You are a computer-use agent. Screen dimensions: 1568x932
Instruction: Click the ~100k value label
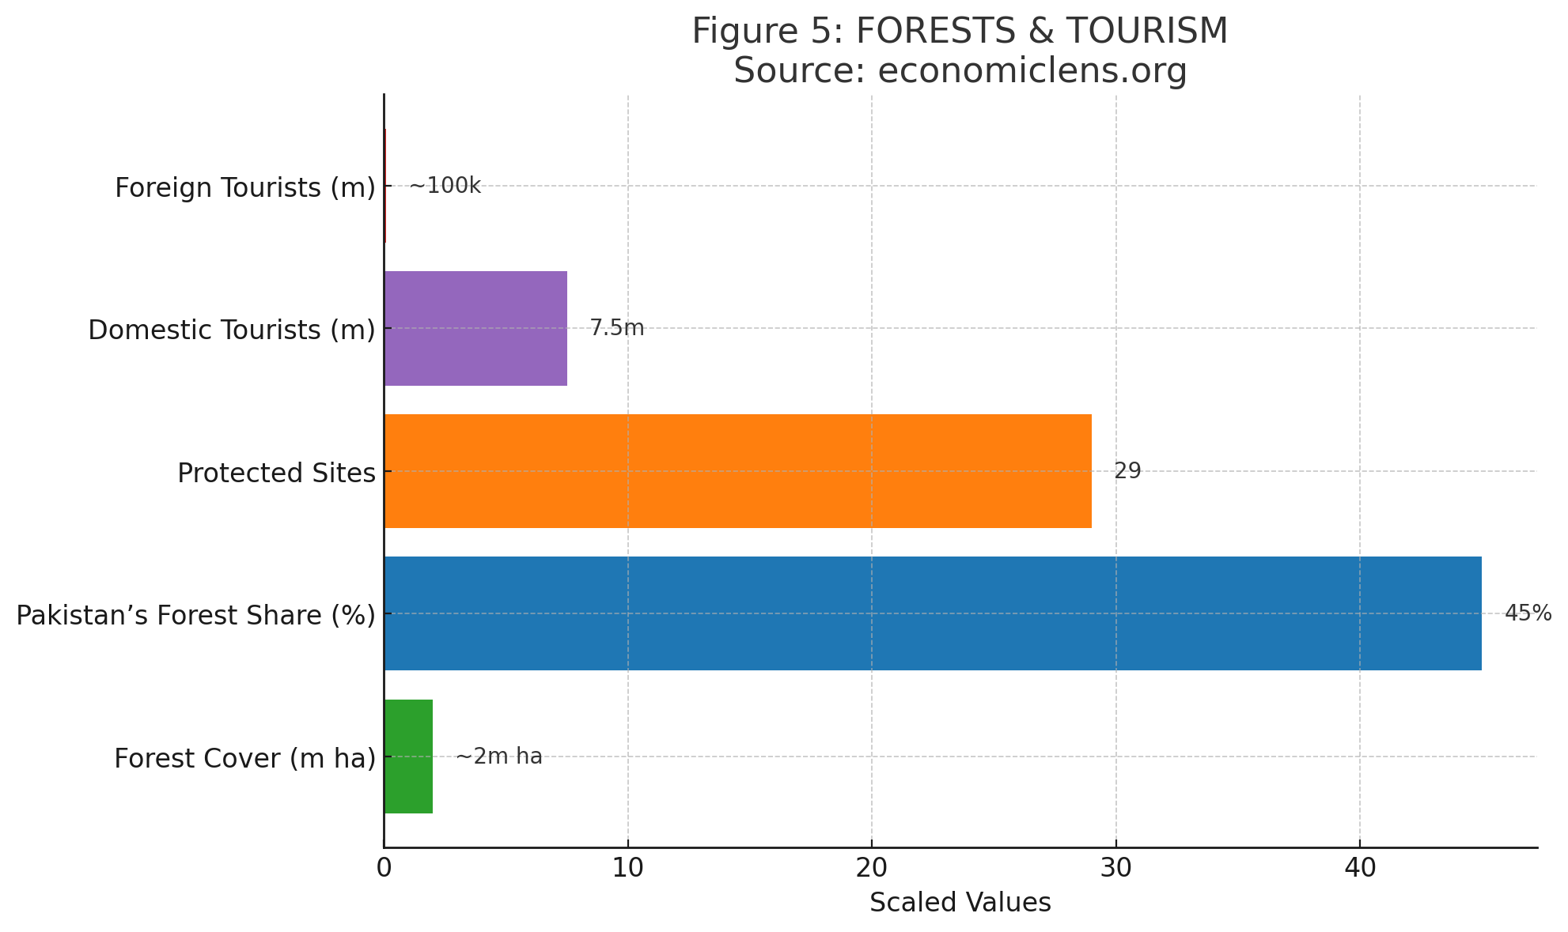coord(445,187)
